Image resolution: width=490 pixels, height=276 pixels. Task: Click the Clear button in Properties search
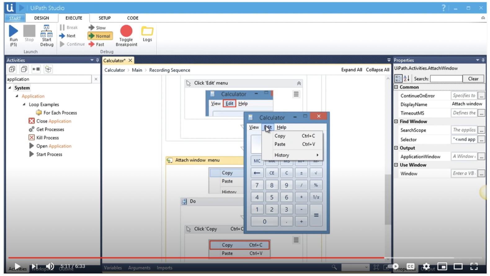pos(473,79)
